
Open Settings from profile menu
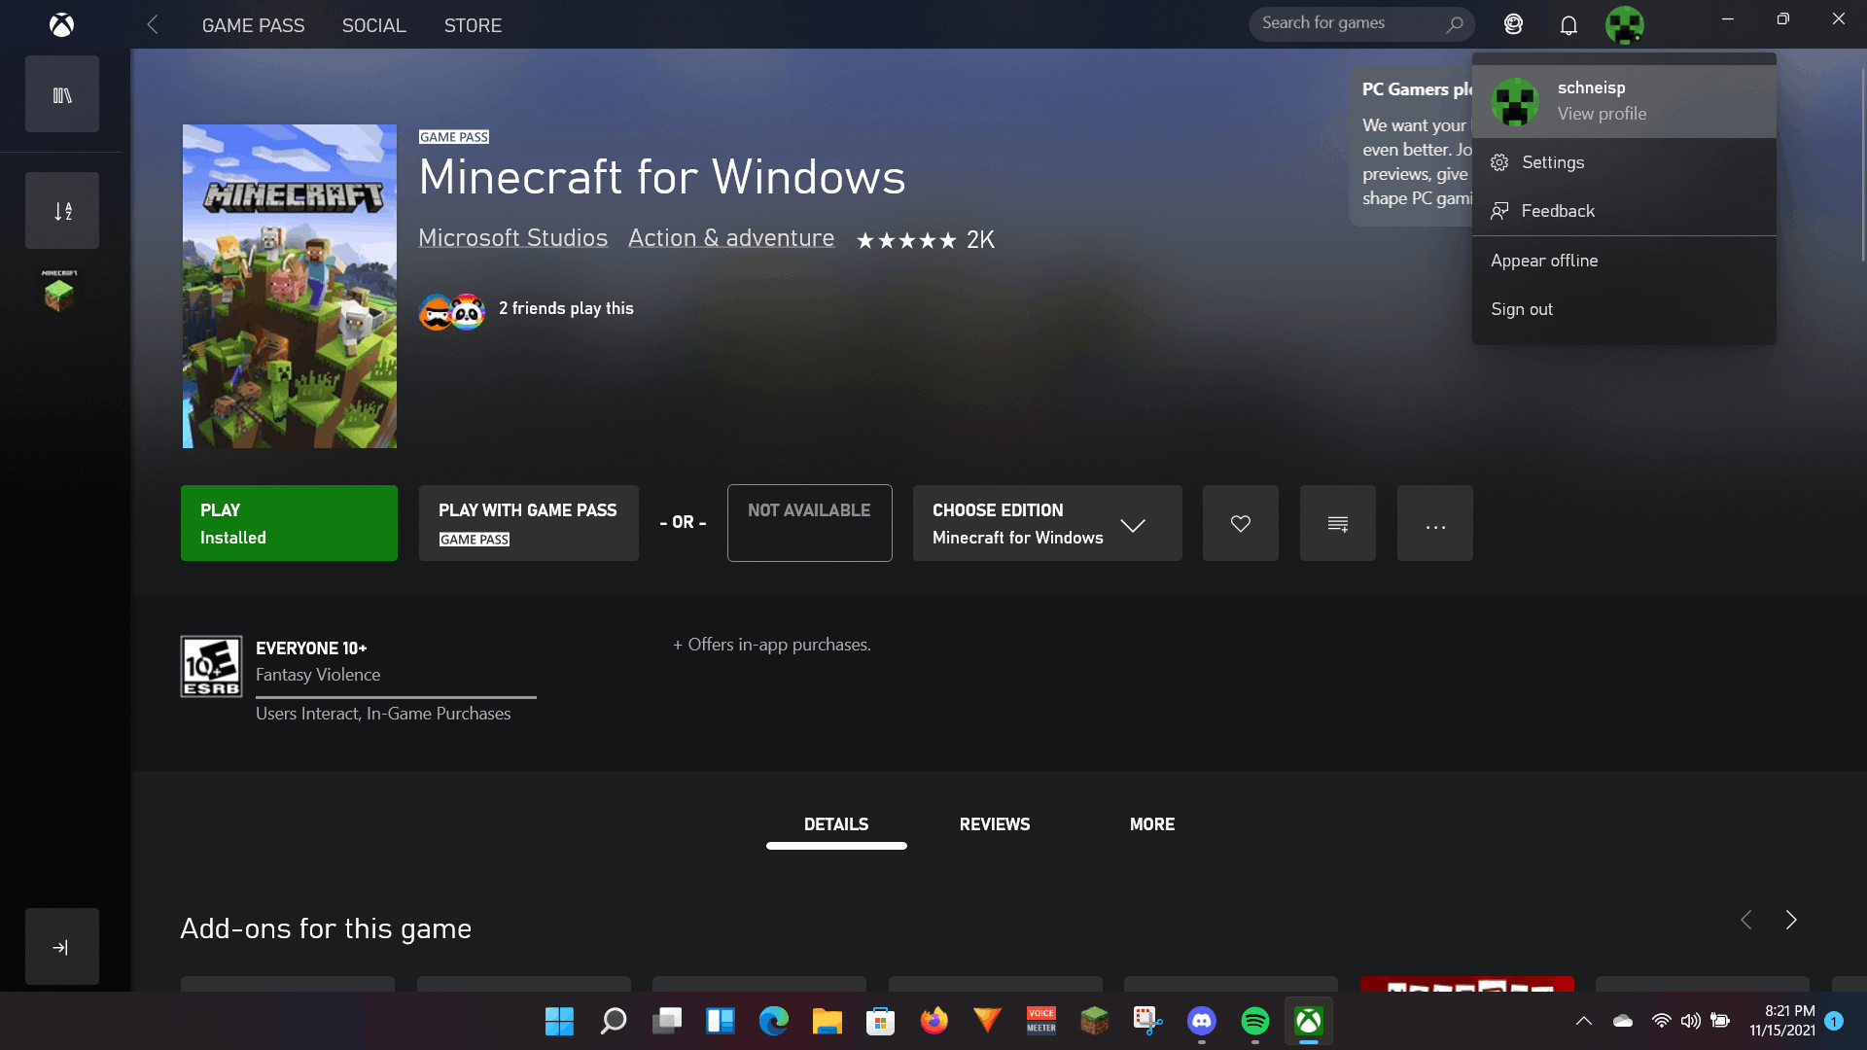(x=1624, y=162)
